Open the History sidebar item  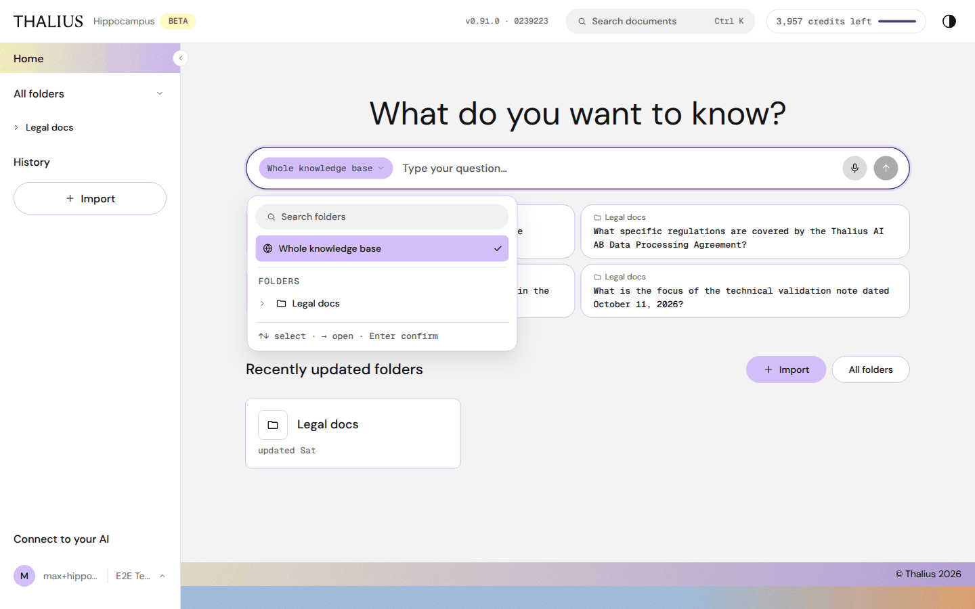[32, 162]
